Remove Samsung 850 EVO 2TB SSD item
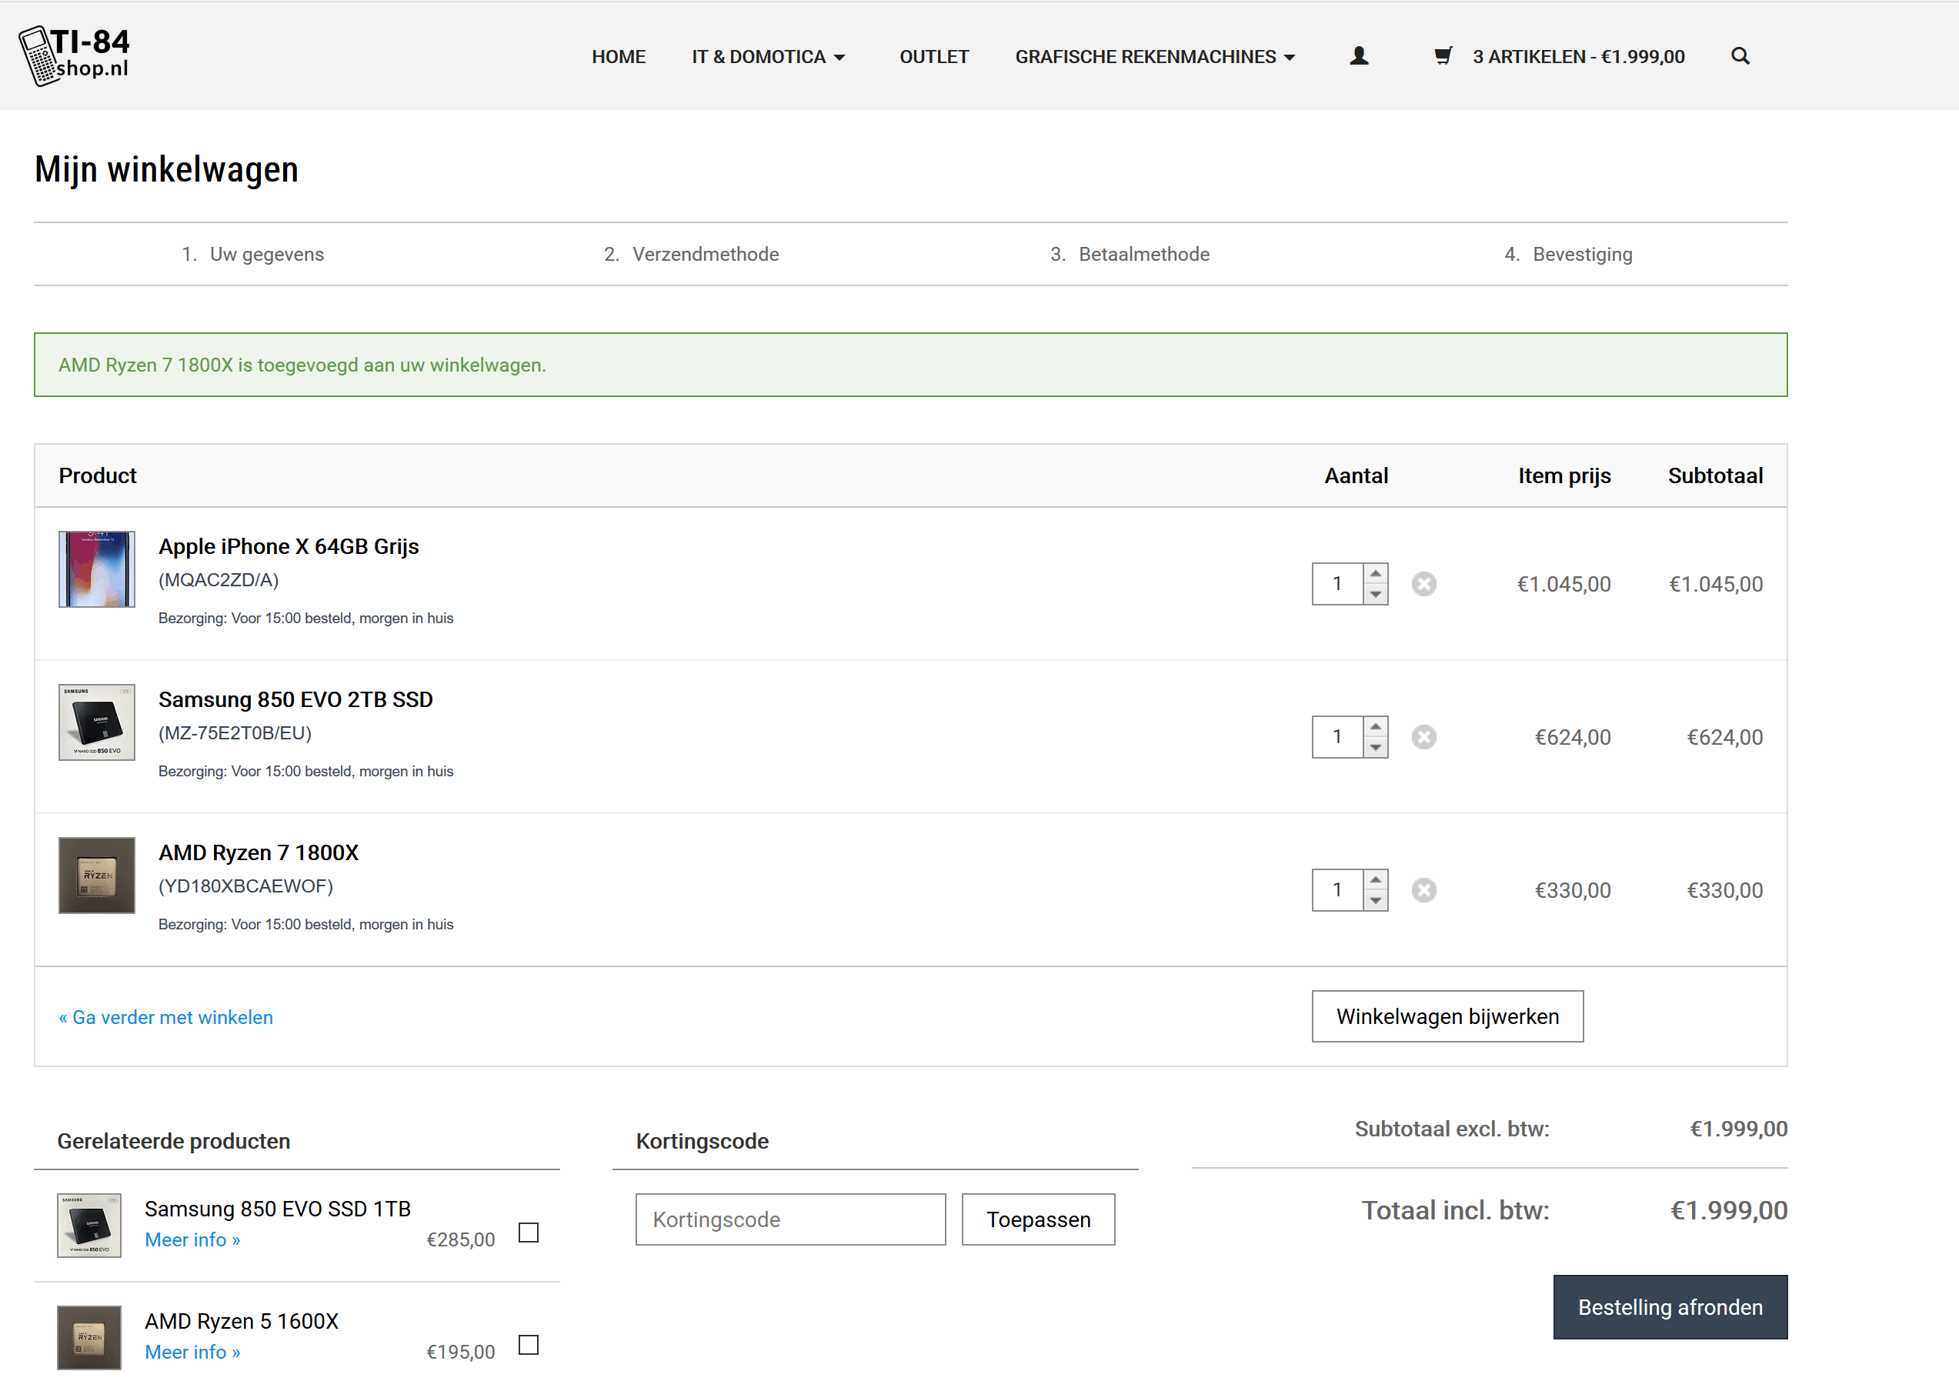The image size is (1959, 1391). click(x=1423, y=738)
